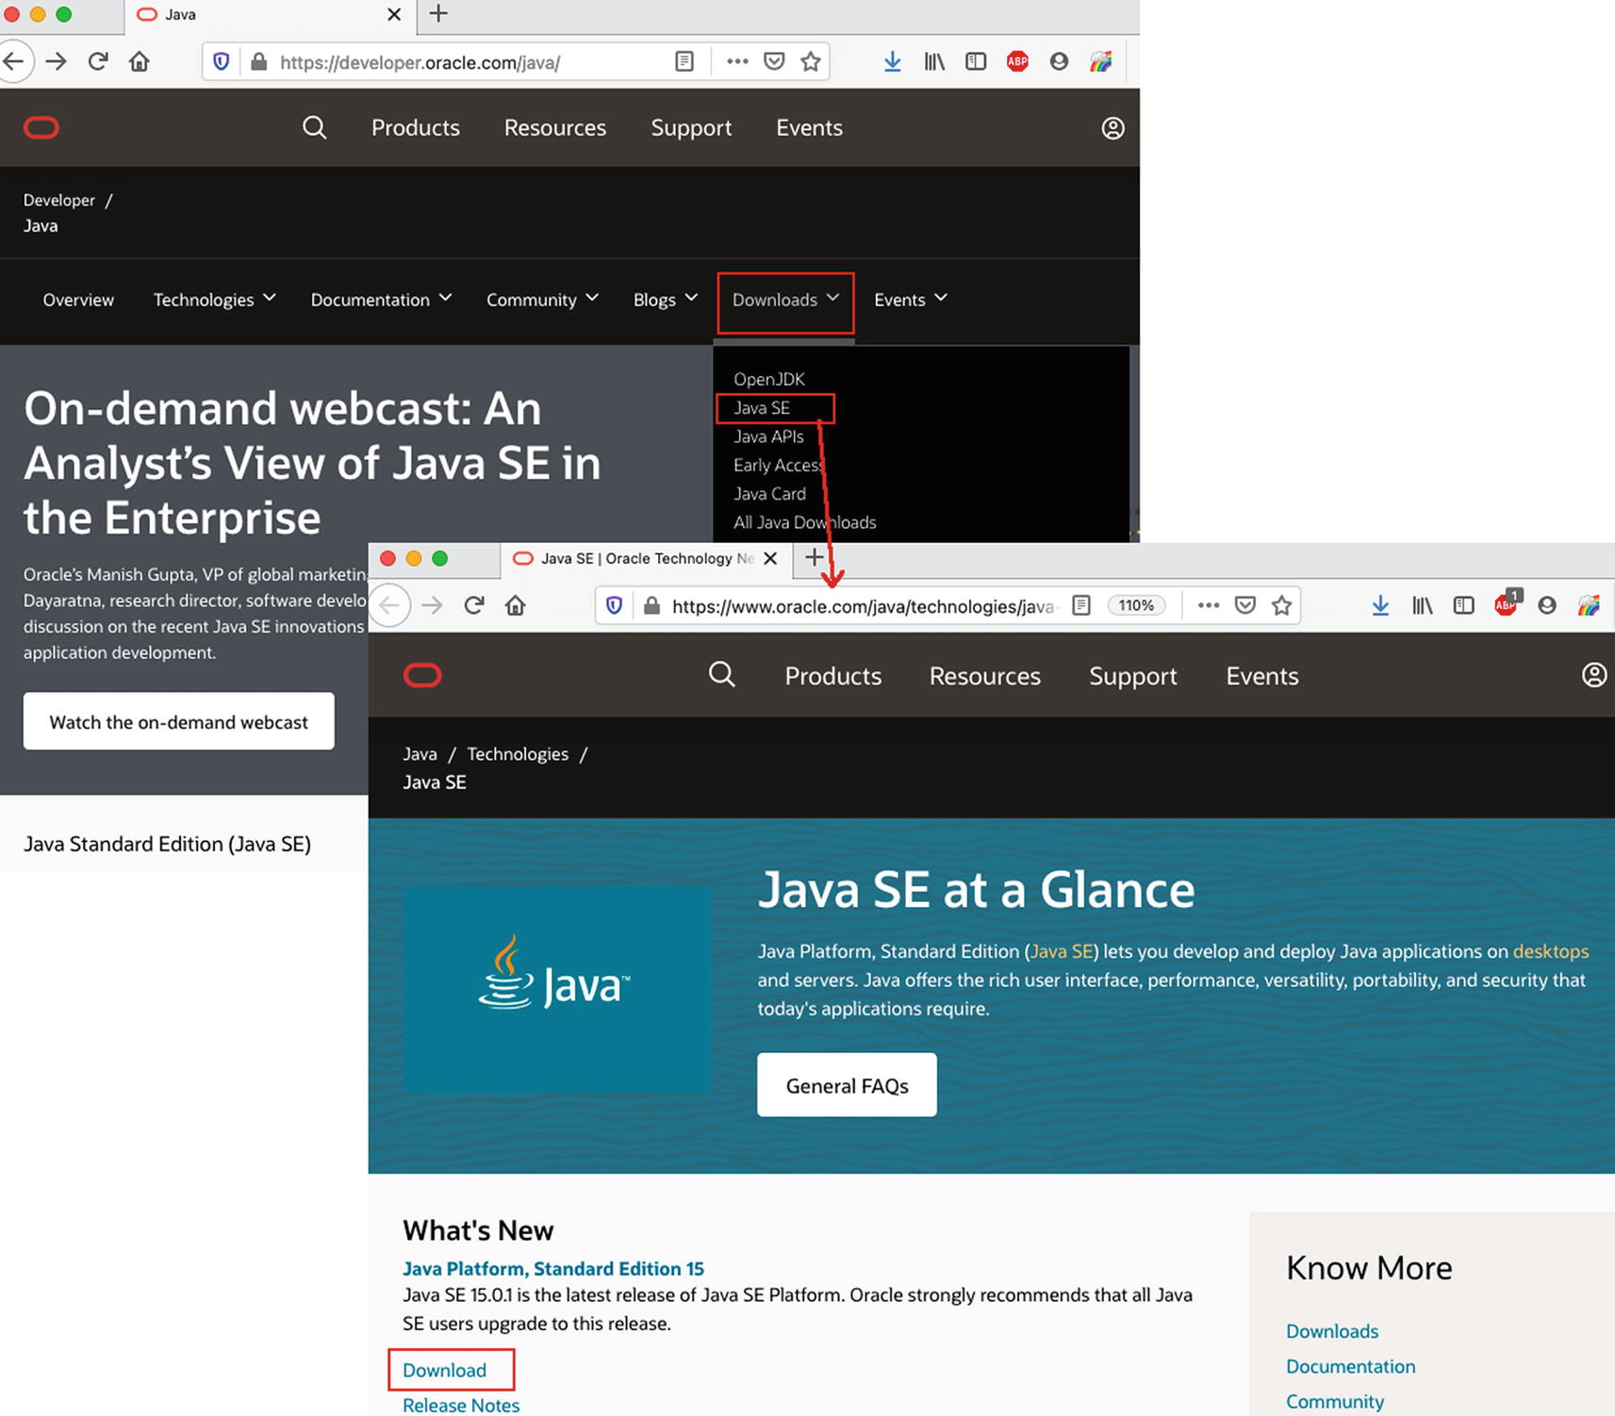Select Java Card from Downloads menu
The height and width of the screenshot is (1416, 1615).
769,494
